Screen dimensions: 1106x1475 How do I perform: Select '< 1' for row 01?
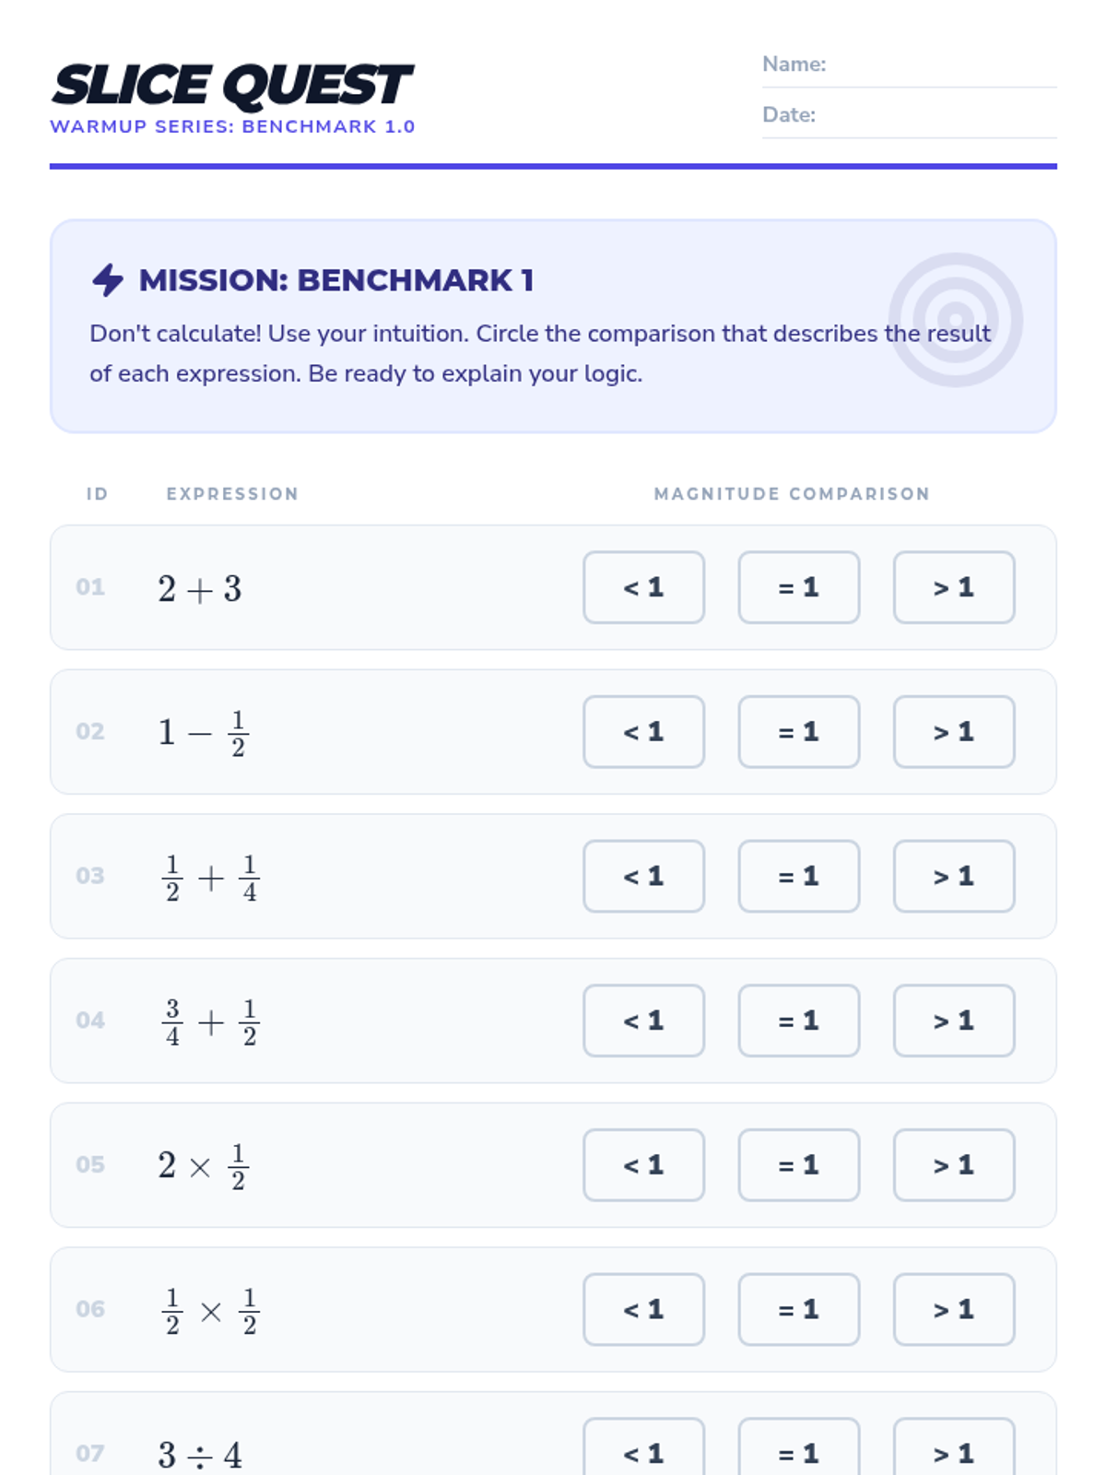643,587
